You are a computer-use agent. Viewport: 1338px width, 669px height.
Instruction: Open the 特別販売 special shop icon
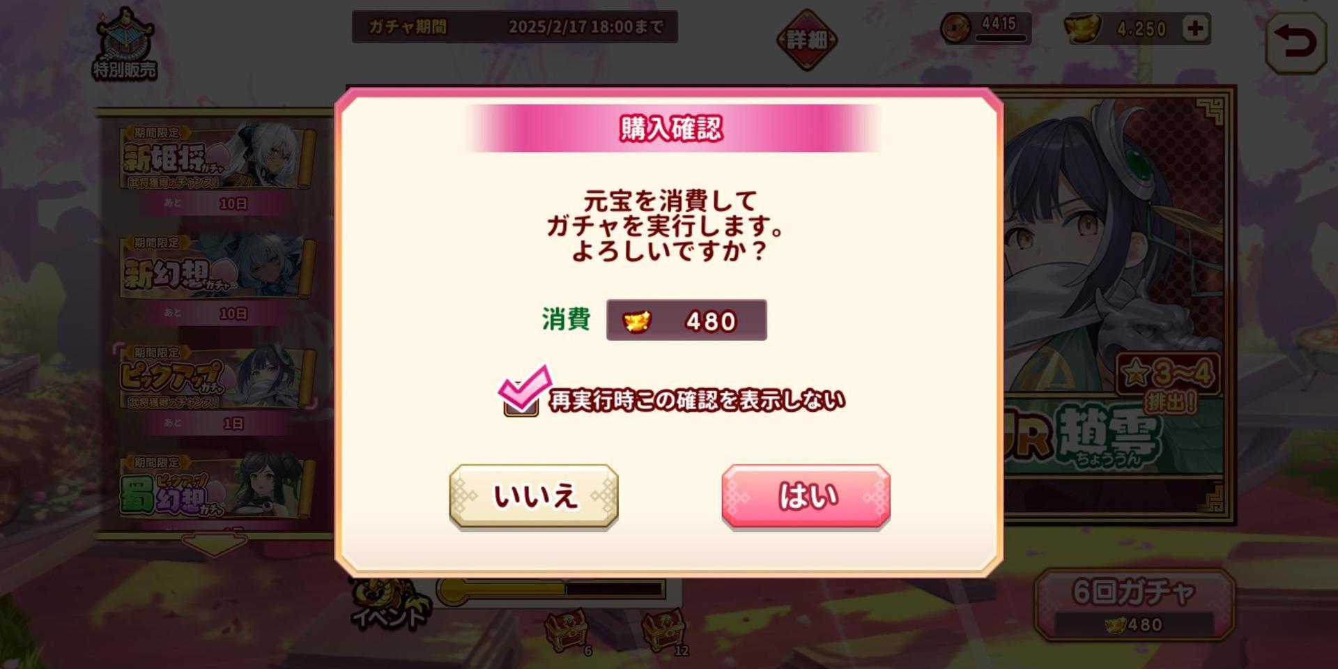pyautogui.click(x=124, y=43)
